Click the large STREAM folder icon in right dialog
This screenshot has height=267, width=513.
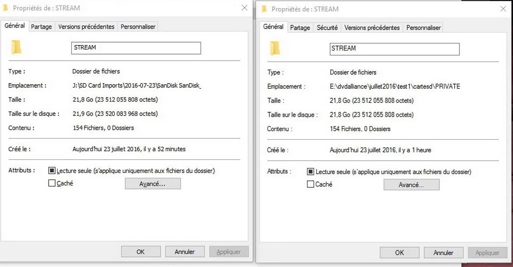[x=275, y=49]
